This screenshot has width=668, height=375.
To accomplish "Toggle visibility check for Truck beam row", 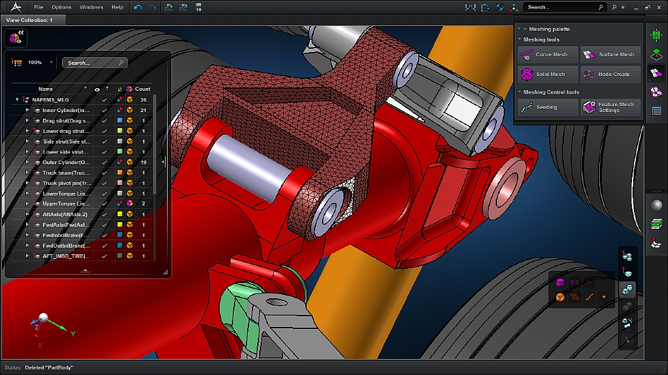I will tap(104, 173).
